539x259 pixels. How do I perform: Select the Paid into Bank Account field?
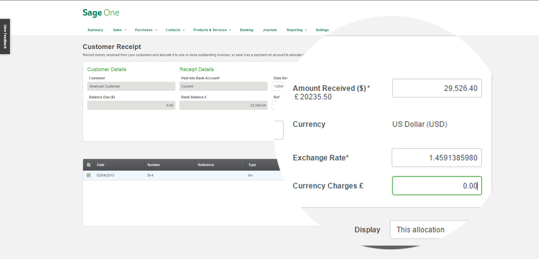coord(223,86)
